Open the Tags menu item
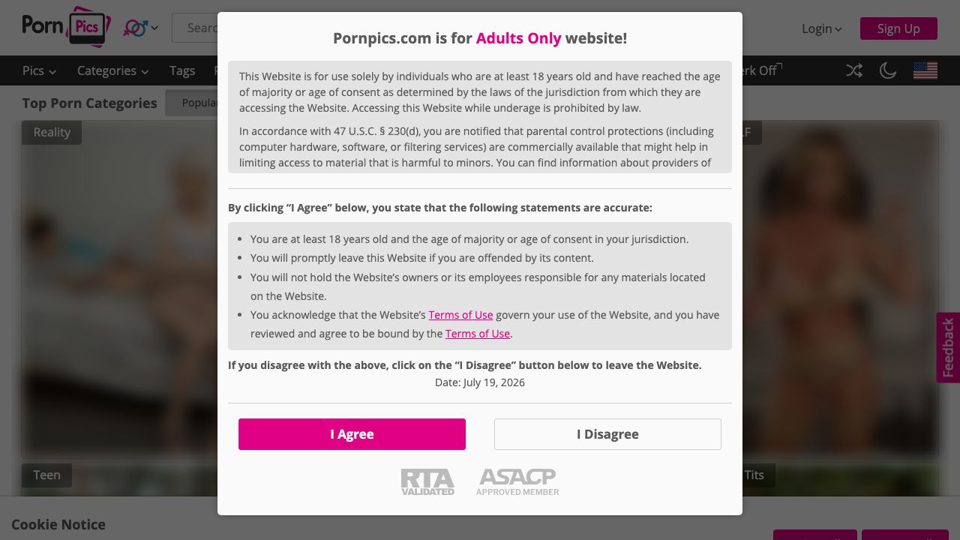The image size is (960, 540). click(x=182, y=70)
